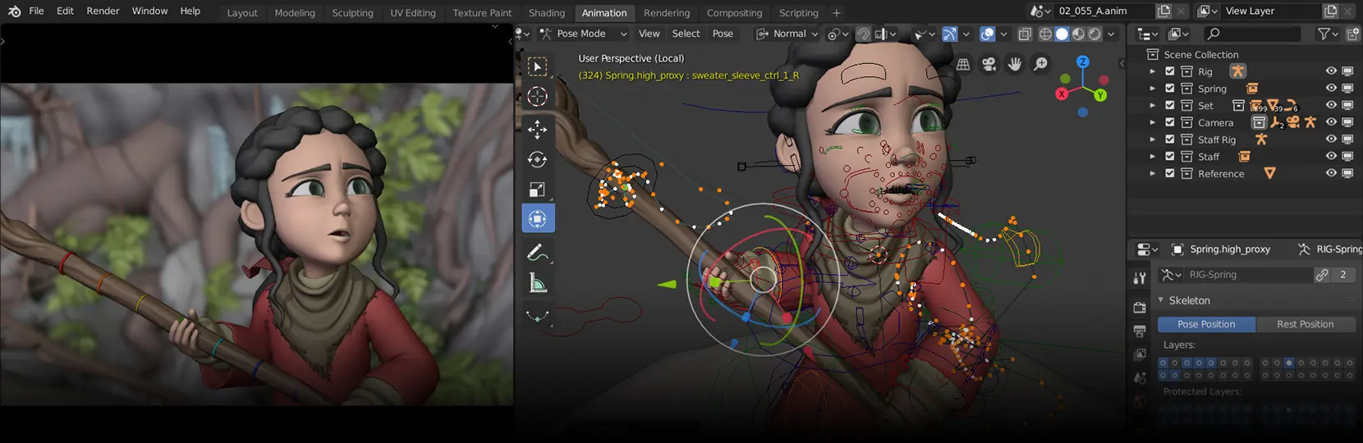
Task: Switch to solid viewport shading
Action: pos(1062,34)
